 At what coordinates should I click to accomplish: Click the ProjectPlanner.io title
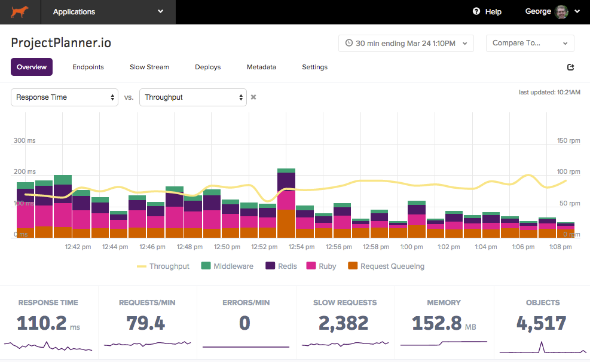coord(61,43)
